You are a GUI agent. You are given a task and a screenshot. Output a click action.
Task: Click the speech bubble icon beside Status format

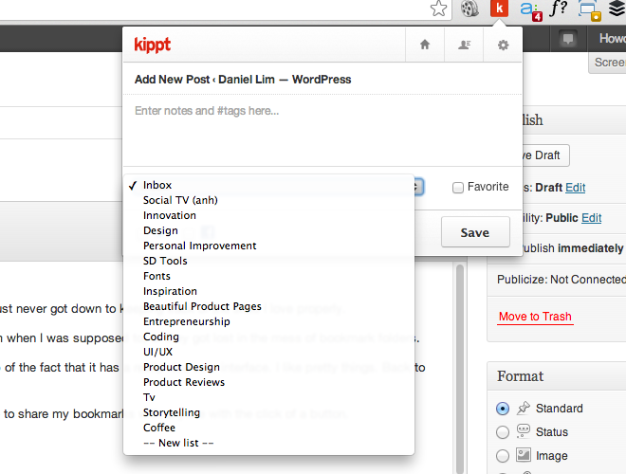click(523, 431)
